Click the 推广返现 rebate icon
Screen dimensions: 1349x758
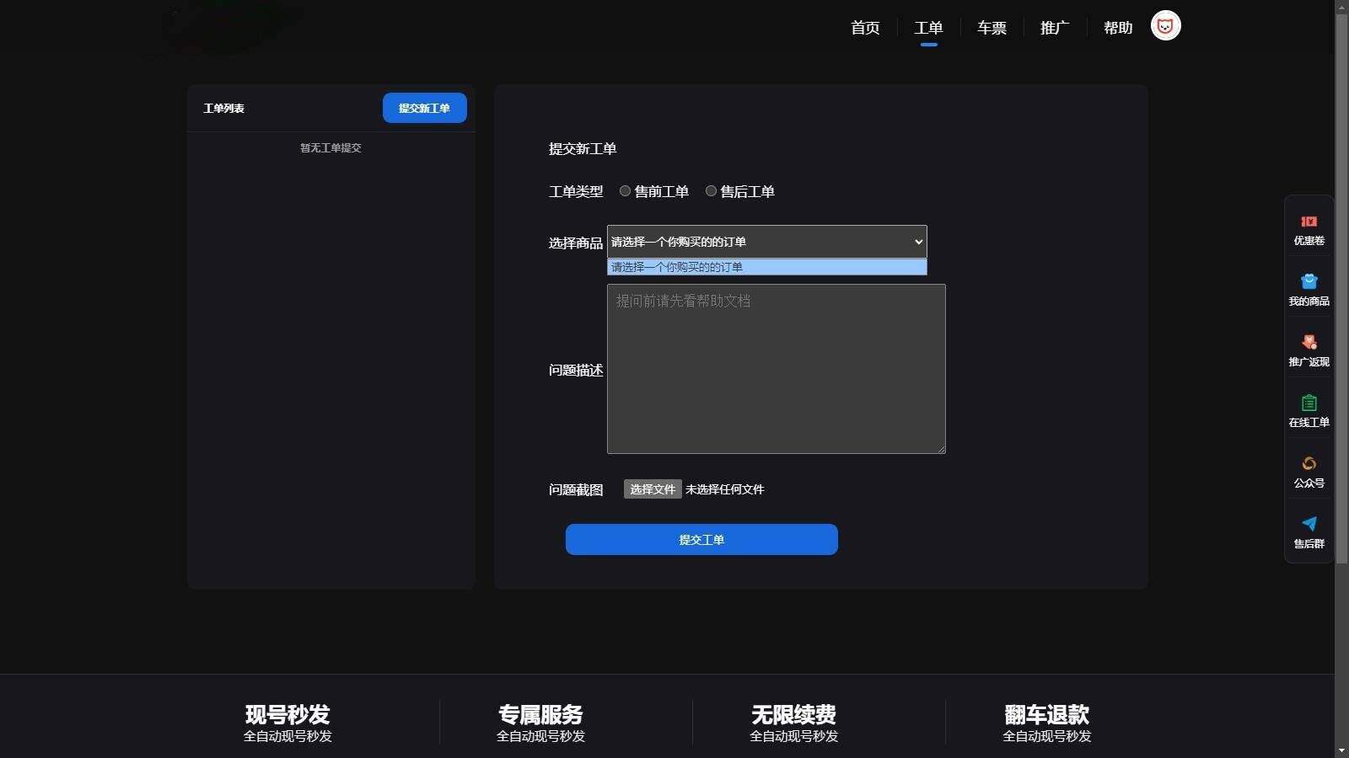(1309, 342)
